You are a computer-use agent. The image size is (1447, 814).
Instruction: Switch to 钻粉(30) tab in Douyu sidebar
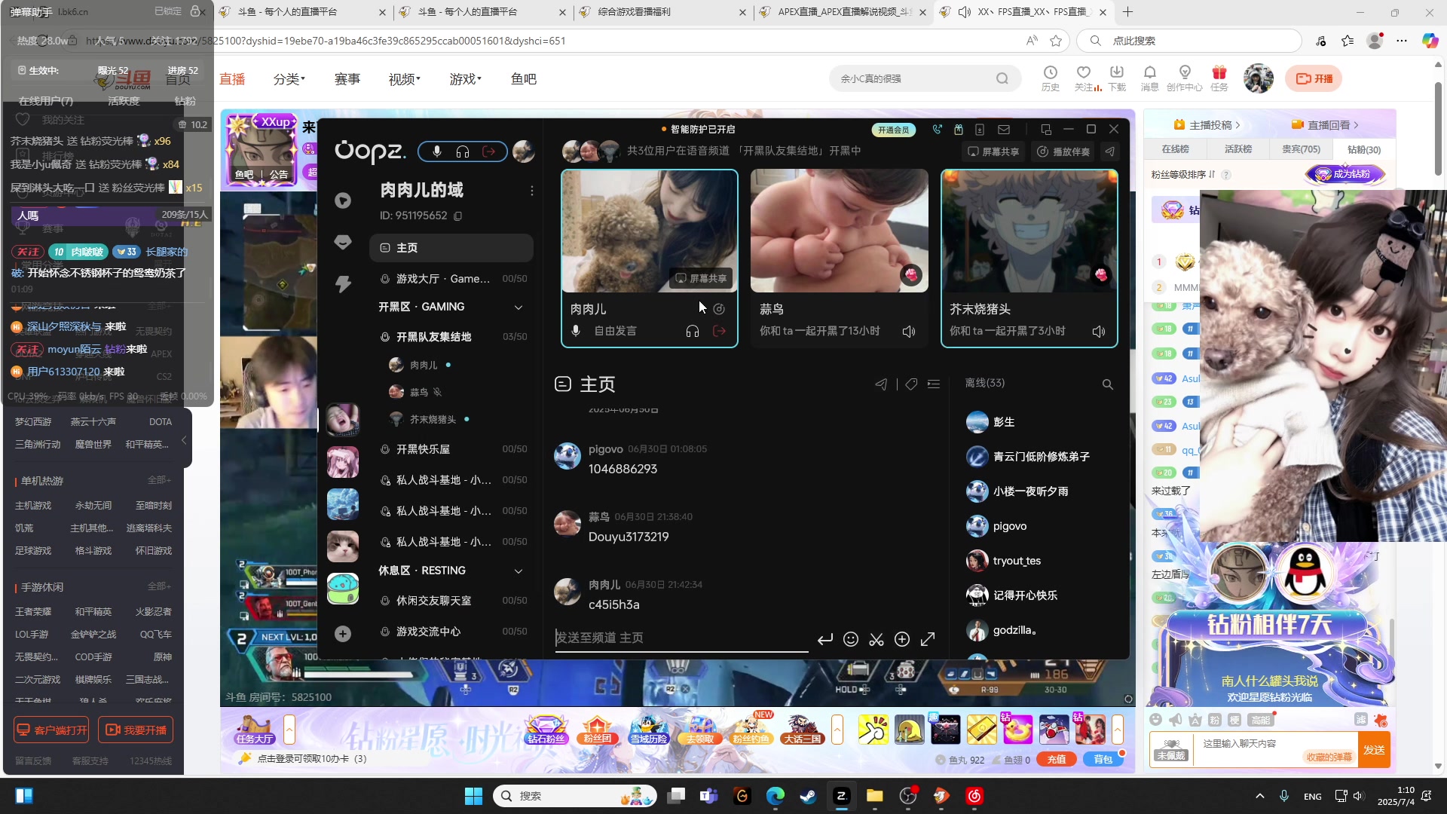tap(1364, 149)
